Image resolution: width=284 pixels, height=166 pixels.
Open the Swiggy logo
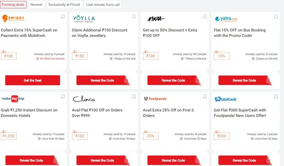coord(13,19)
